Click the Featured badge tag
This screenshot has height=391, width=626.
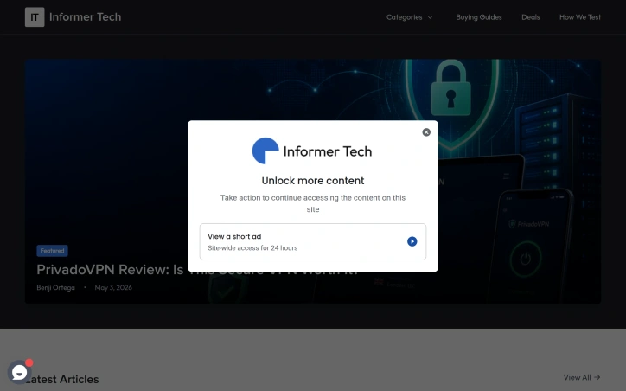[x=52, y=251]
